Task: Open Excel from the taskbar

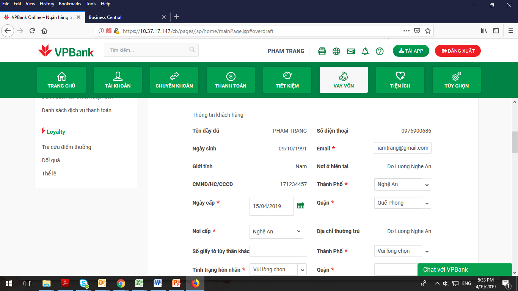Action: (140, 283)
